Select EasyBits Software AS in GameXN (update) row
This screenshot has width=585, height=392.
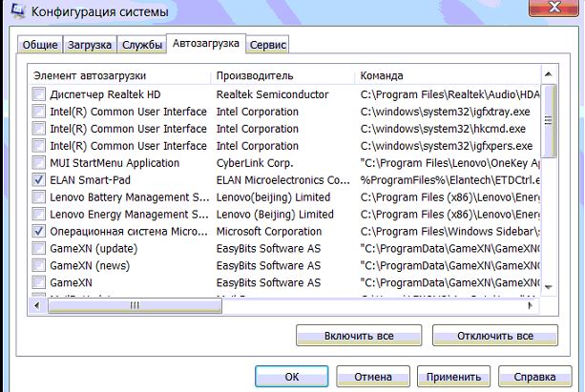point(268,249)
